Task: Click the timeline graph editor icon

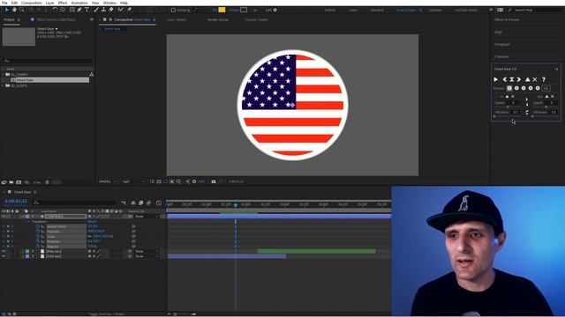Action: [x=159, y=203]
